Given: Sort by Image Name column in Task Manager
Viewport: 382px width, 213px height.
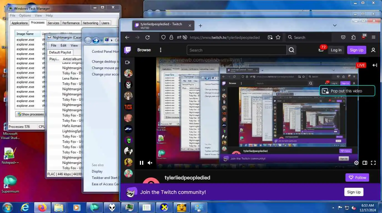Looking at the screenshot, I should [28, 34].
